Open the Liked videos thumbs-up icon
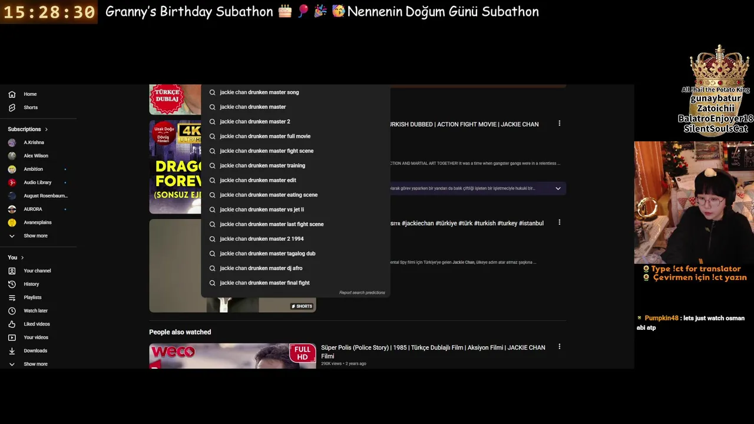 point(12,324)
